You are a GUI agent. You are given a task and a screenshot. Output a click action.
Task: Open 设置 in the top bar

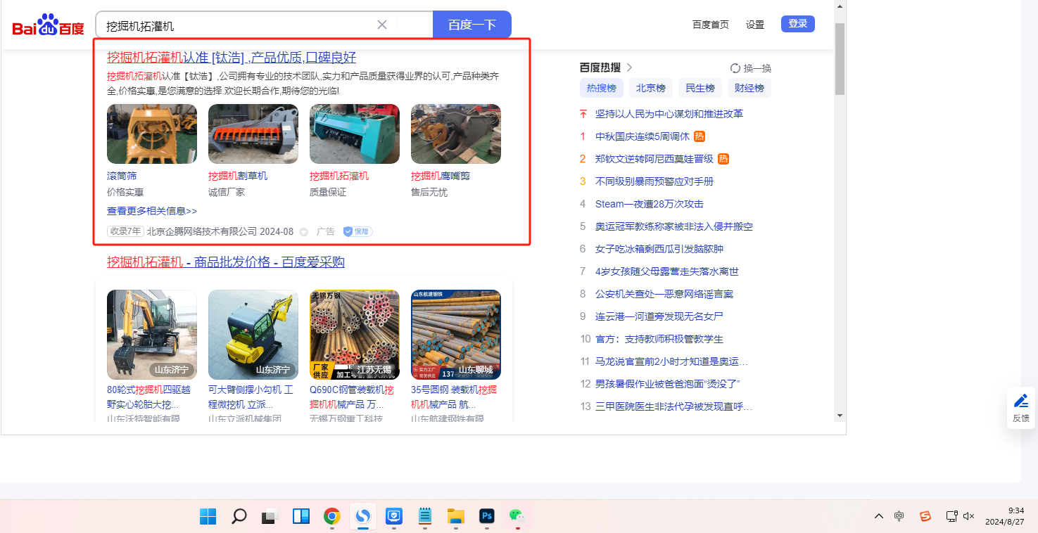click(755, 25)
